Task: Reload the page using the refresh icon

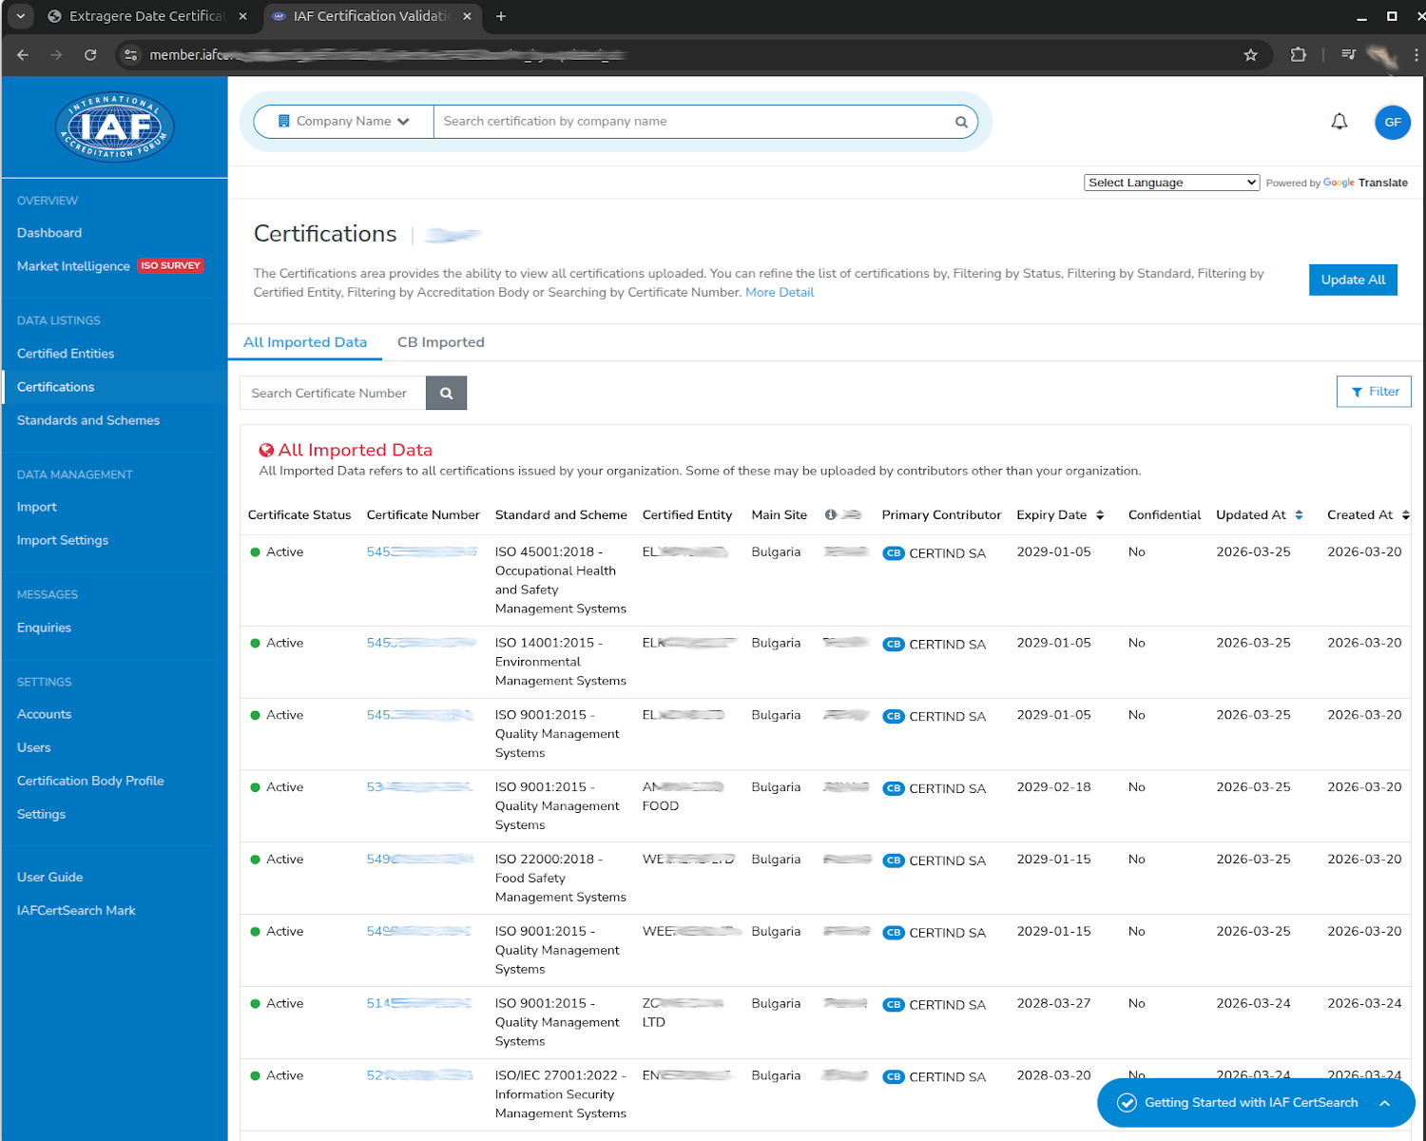Action: click(90, 55)
